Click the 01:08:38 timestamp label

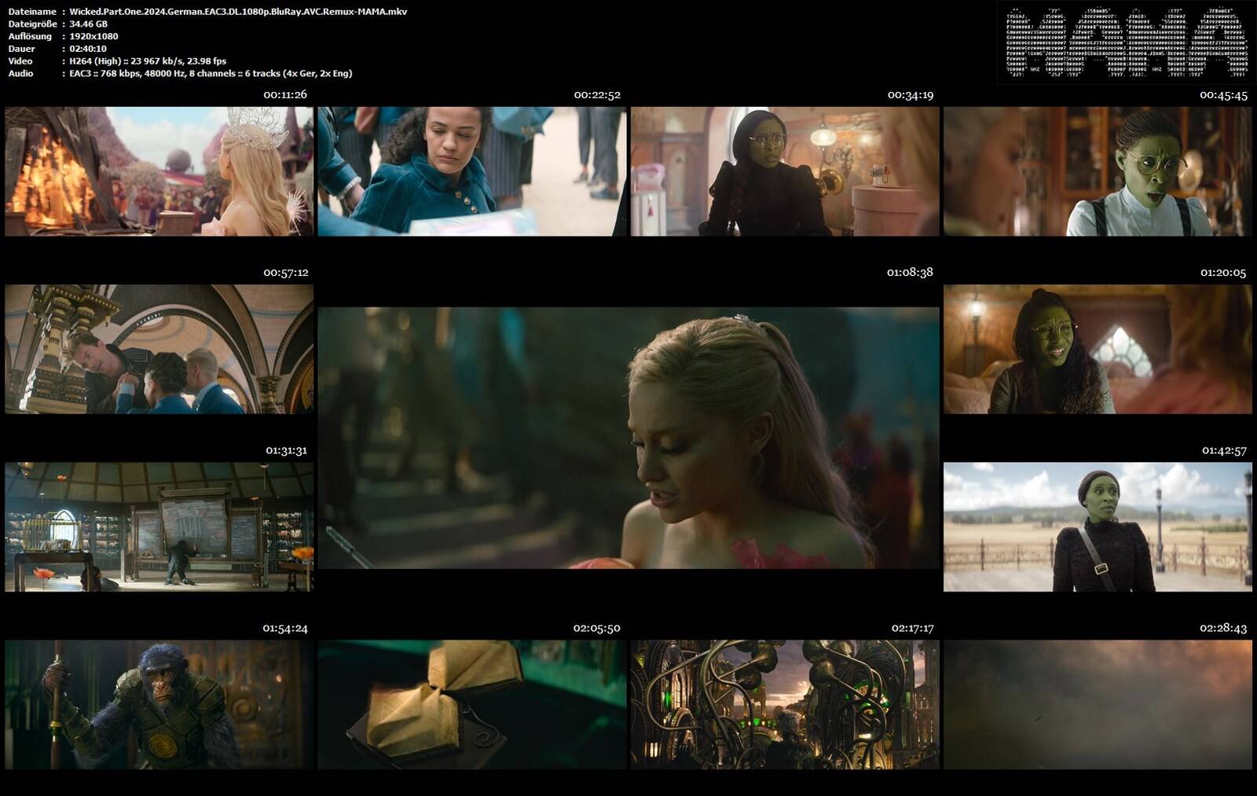click(x=910, y=272)
